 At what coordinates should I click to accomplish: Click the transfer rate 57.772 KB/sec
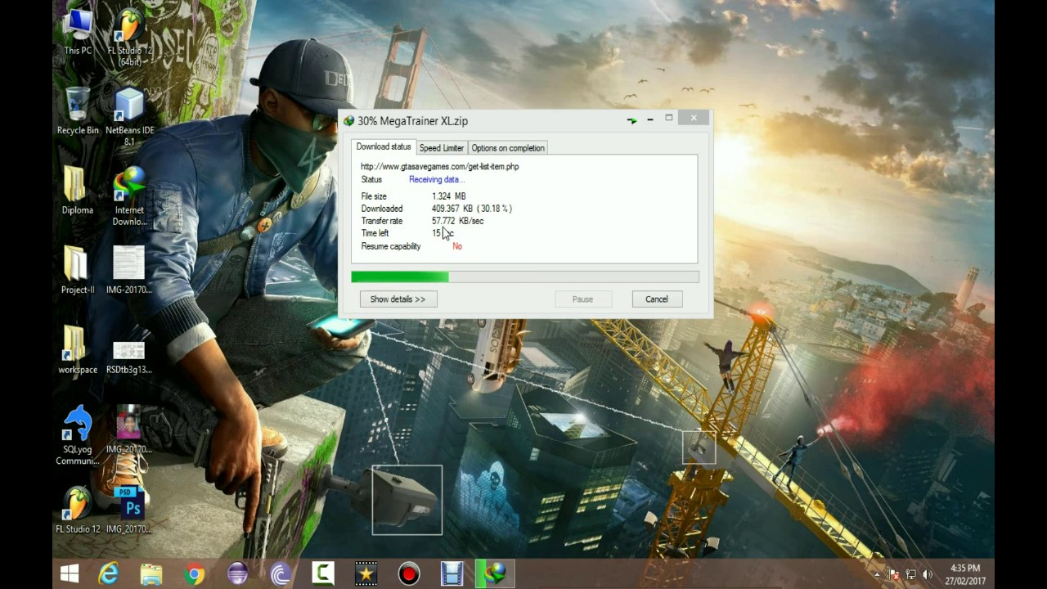(x=458, y=221)
